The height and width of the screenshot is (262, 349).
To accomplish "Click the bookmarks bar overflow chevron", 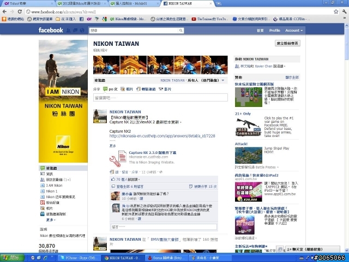I will click(345, 18).
